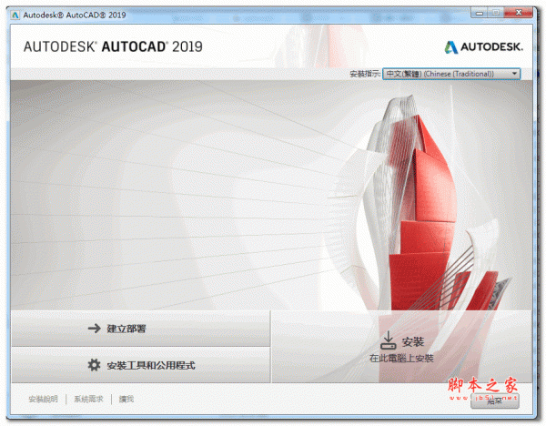The image size is (546, 426).
Task: Open the 系統需求 link
Action: pyautogui.click(x=88, y=399)
